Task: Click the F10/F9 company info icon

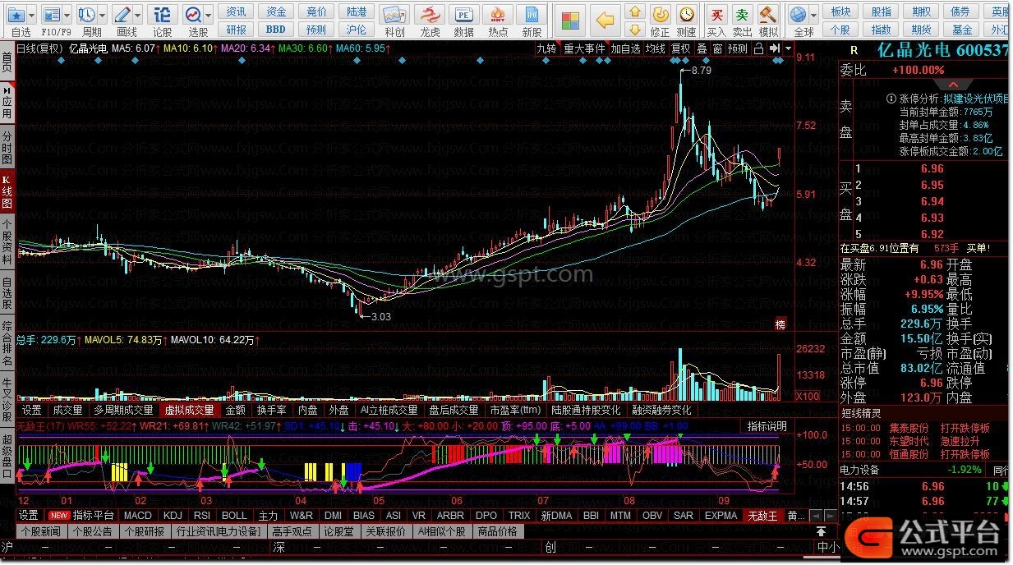Action: (52, 15)
